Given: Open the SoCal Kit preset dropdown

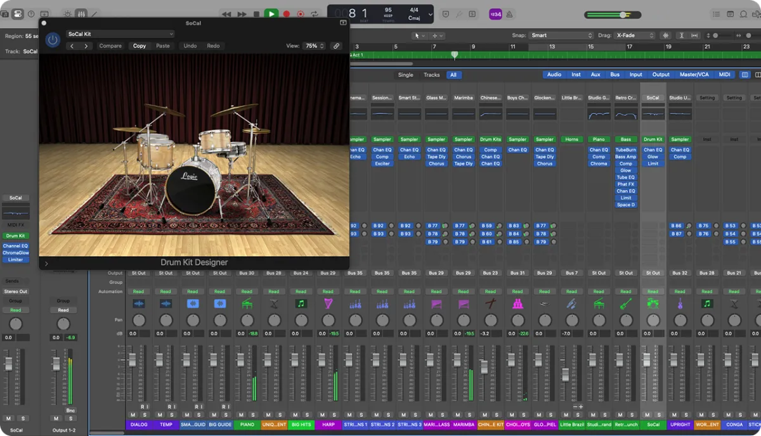Looking at the screenshot, I should (x=120, y=34).
